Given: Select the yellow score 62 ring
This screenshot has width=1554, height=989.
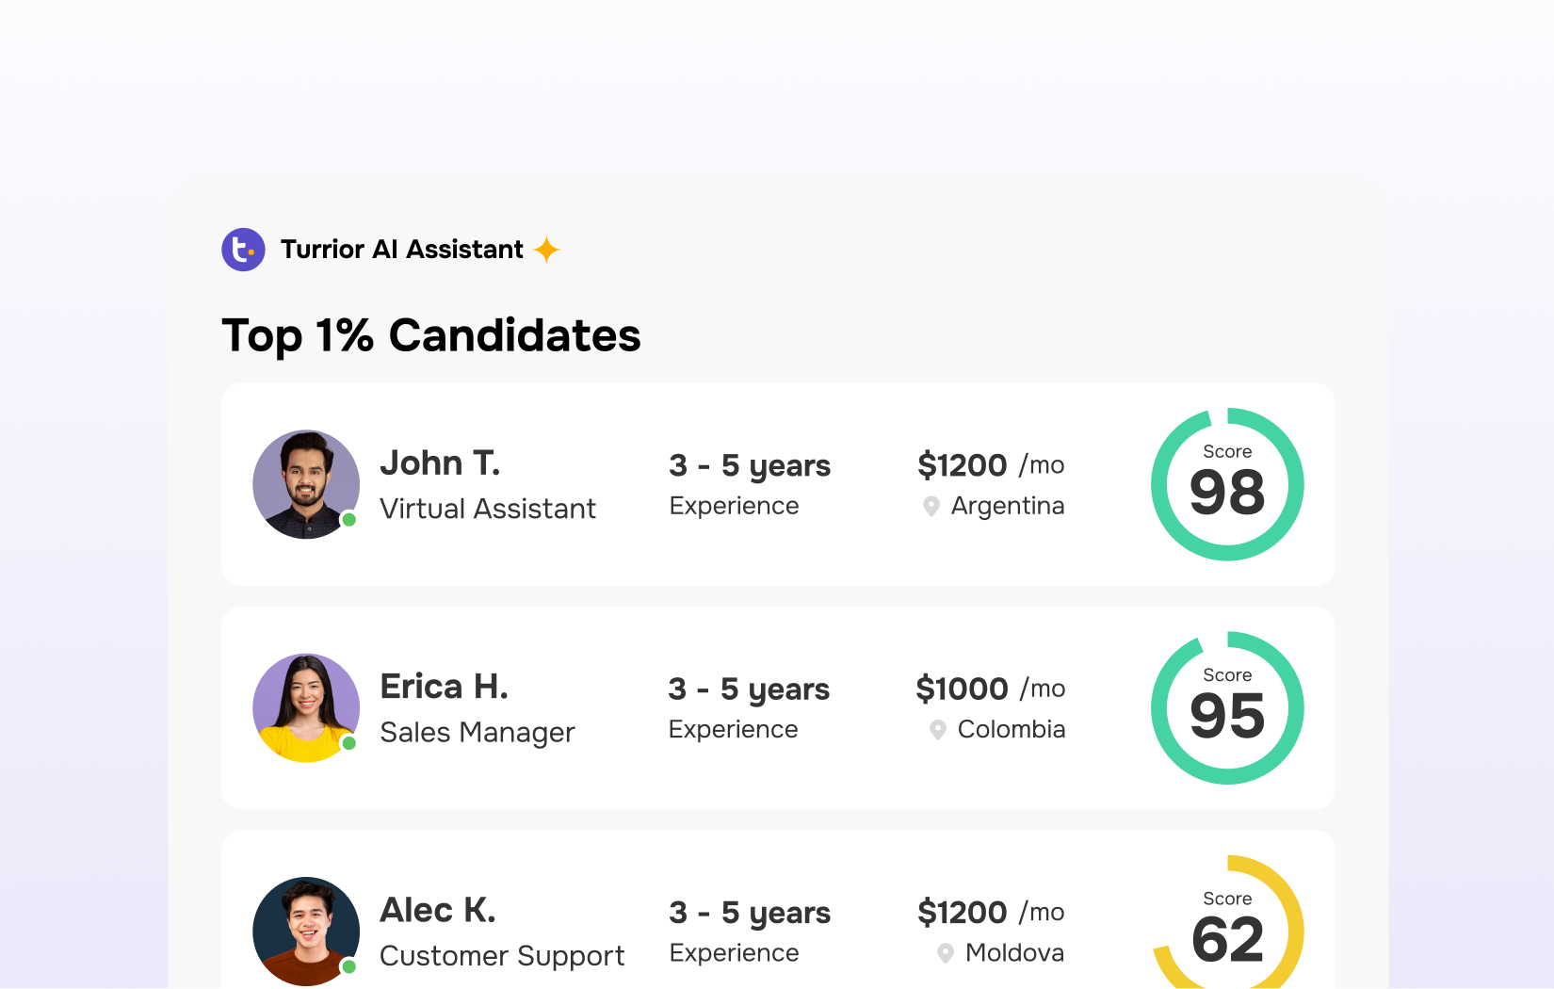Looking at the screenshot, I should (1227, 922).
